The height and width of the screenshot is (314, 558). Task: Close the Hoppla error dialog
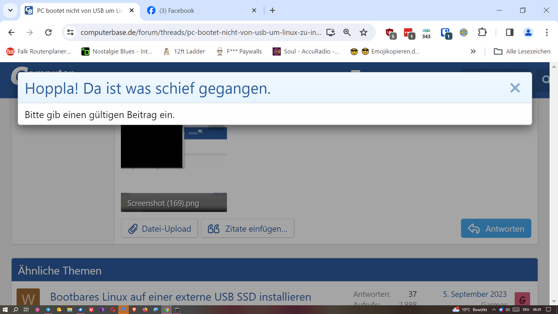point(515,88)
